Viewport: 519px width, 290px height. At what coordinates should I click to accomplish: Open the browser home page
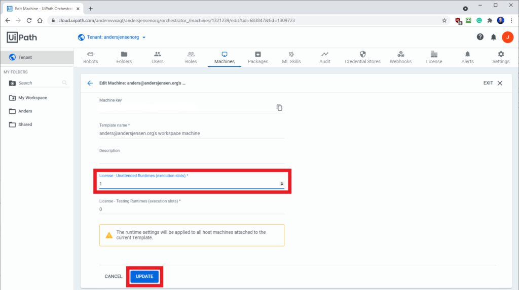coord(40,21)
